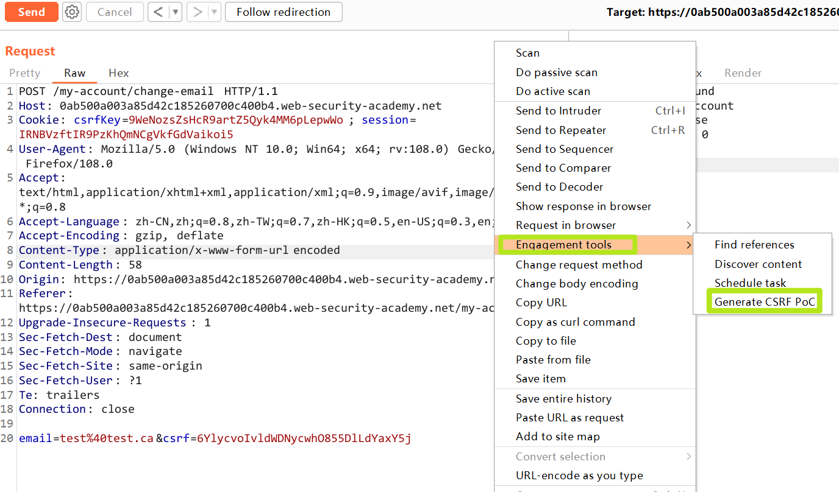839x492 pixels.
Task: Select Send to Intruder menu entry
Action: tap(559, 111)
